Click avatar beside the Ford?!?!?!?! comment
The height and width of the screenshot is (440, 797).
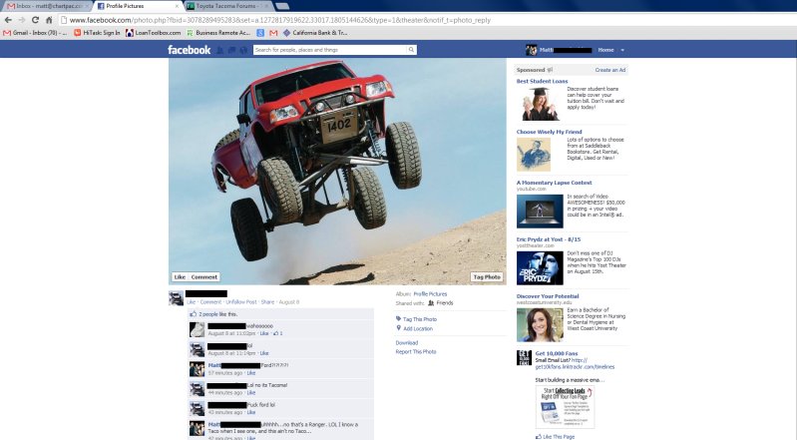pos(197,369)
